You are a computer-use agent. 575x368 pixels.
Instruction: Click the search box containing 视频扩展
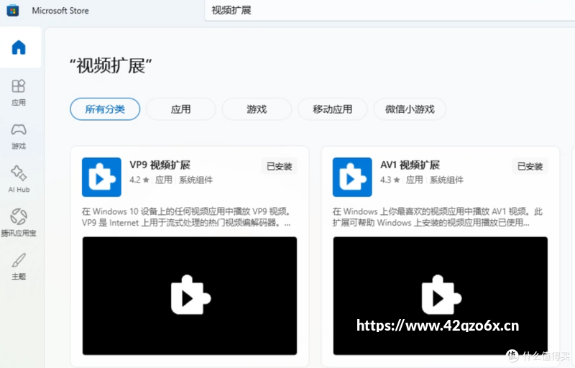click(x=390, y=10)
